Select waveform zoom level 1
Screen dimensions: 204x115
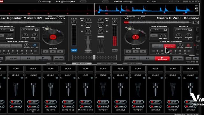pos(197,6)
